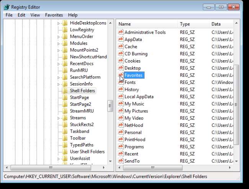Select the Toolbar key in the tree
Viewport: 249px width, 189px height.
[x=78, y=138]
